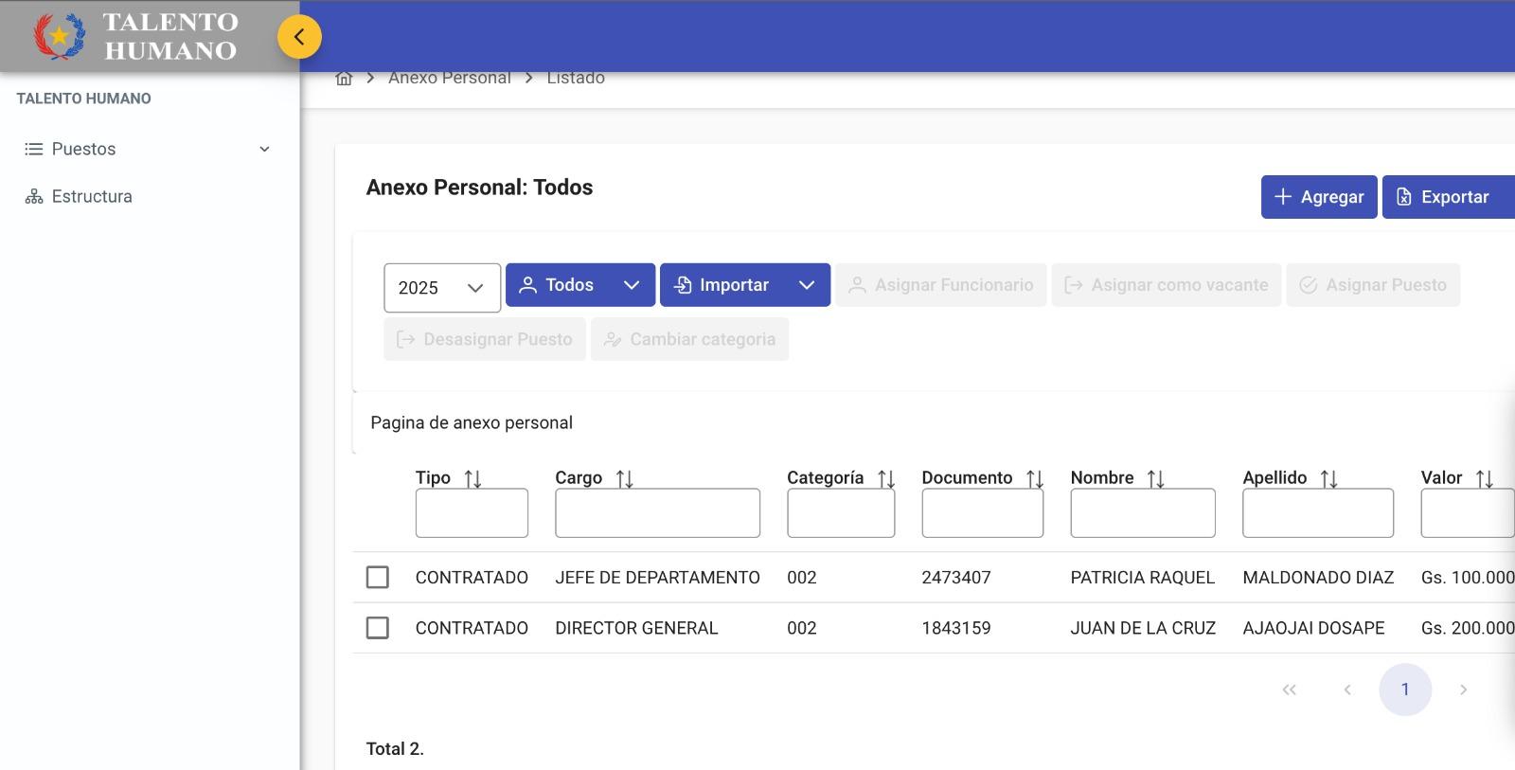Sort table by Tipo column
This screenshot has height=770, width=1515.
coord(472,478)
